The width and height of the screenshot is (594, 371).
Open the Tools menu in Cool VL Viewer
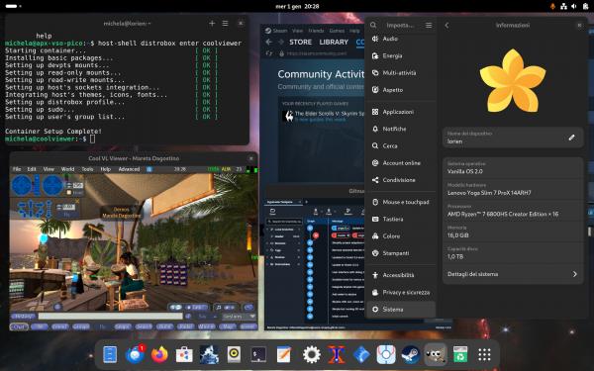coord(87,169)
